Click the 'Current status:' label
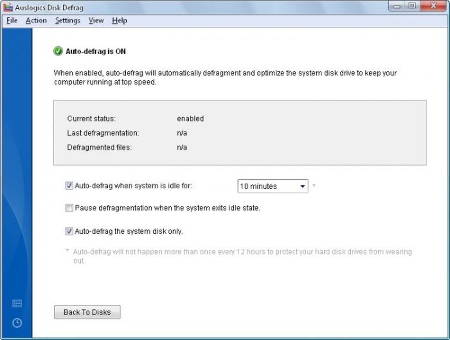The image size is (450, 340). 91,119
